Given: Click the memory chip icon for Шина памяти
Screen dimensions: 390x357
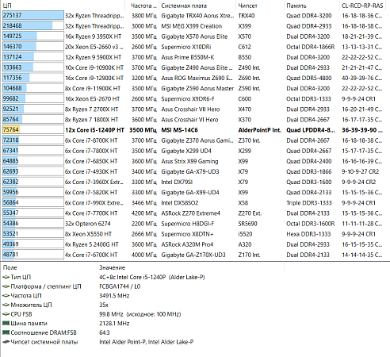Looking at the screenshot, I should pyautogui.click(x=6, y=323).
